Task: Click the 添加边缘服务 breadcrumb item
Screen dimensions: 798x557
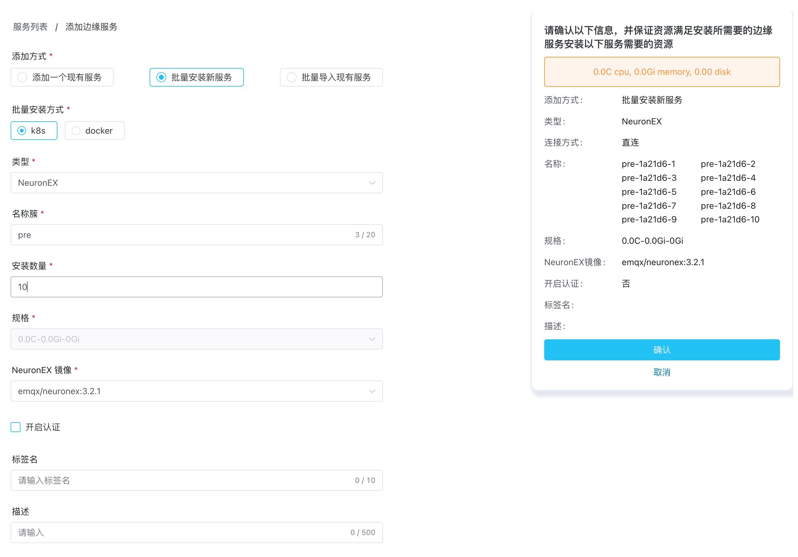Action: [92, 27]
